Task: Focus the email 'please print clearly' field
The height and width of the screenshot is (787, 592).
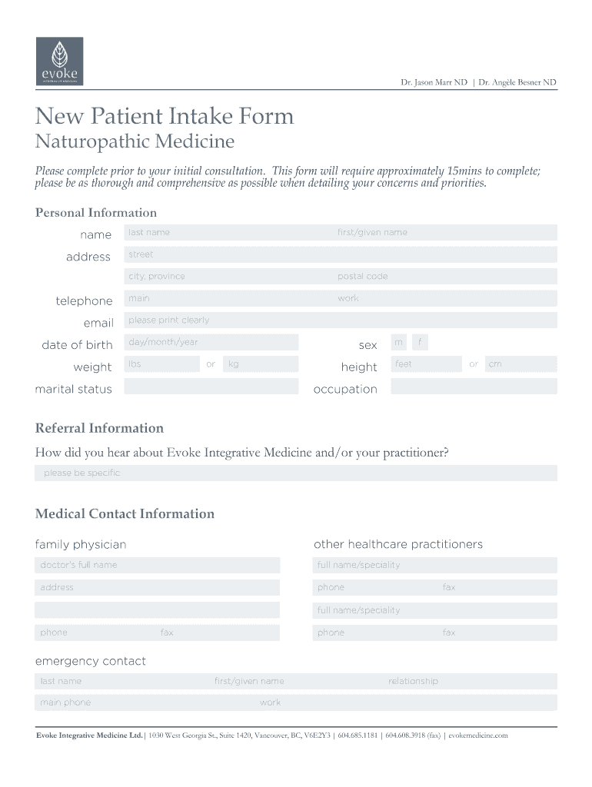Action: pos(340,320)
